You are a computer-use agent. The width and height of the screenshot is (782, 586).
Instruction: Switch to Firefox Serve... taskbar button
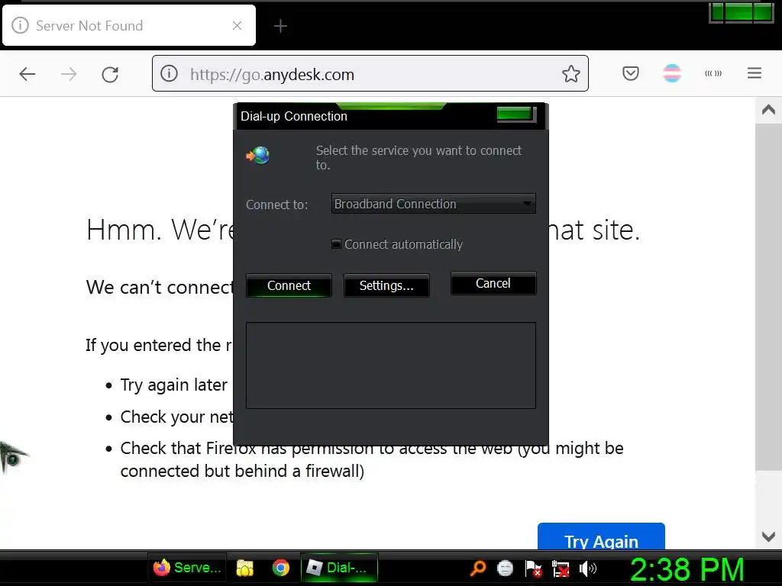(188, 568)
